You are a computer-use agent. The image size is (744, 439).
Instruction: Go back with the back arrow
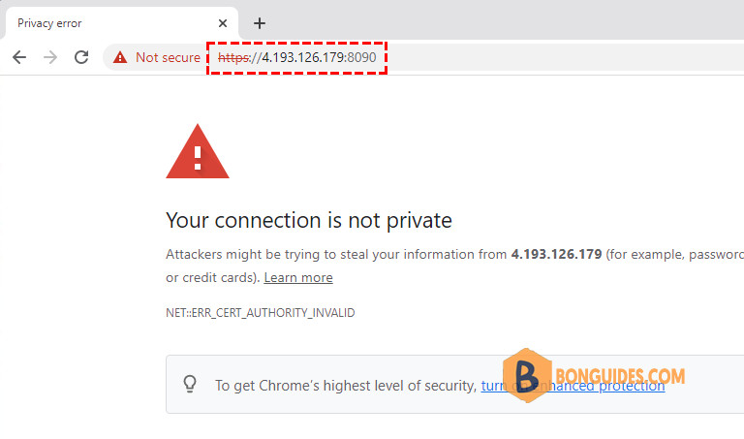click(x=19, y=57)
